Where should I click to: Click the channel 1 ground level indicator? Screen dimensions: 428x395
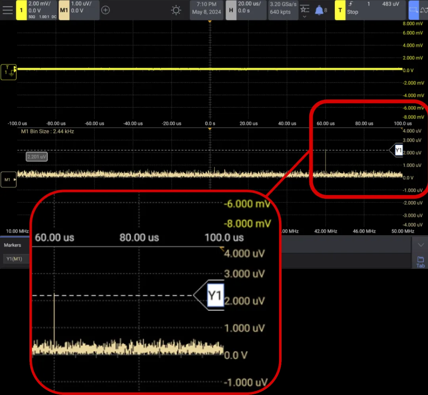tap(8, 72)
